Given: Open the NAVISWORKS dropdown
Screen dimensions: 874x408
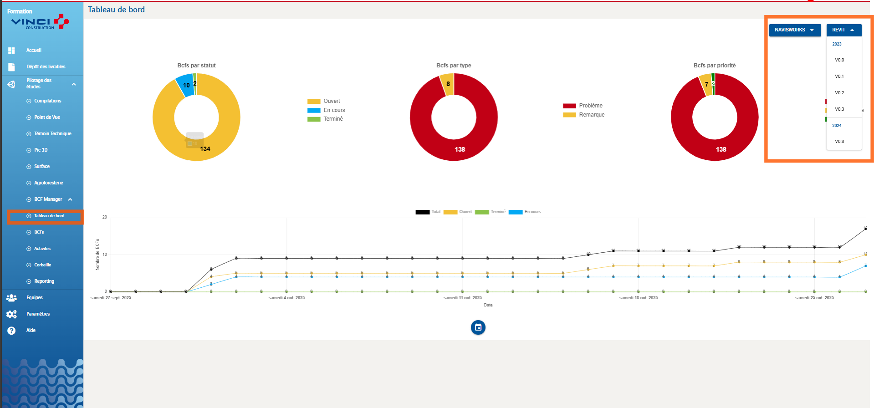Looking at the screenshot, I should (794, 30).
